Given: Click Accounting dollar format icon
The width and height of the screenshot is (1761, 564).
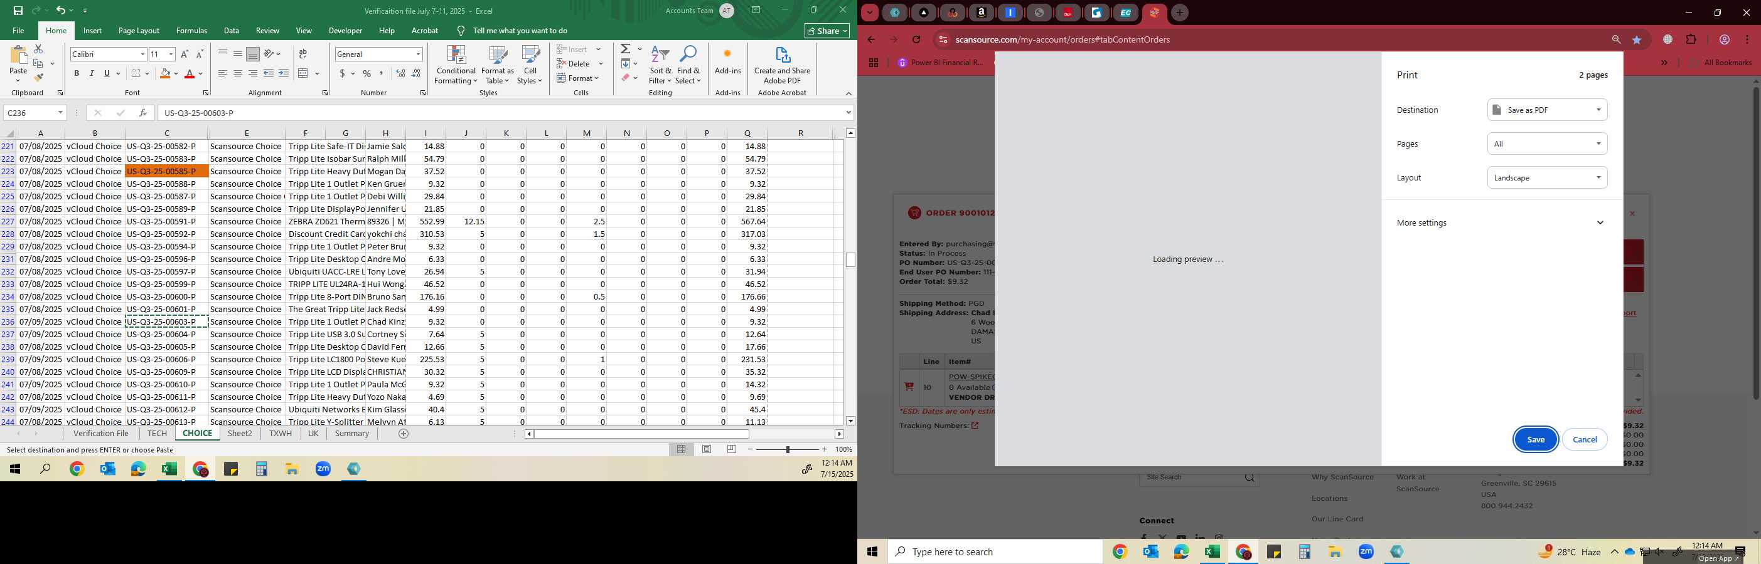Looking at the screenshot, I should coord(342,73).
